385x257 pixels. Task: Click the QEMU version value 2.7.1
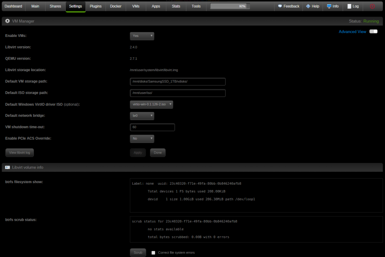click(x=133, y=58)
